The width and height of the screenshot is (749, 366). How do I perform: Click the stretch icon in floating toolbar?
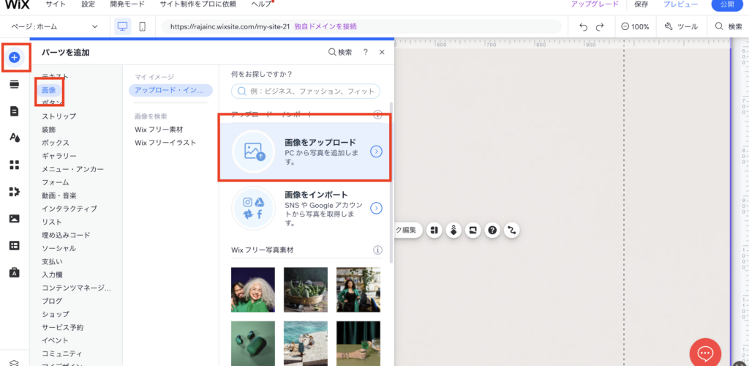click(x=473, y=231)
